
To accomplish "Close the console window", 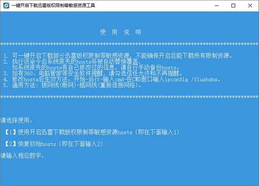I will point(250,6).
